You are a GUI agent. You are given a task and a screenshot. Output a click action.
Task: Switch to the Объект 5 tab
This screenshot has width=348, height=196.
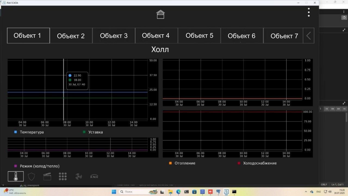199,36
